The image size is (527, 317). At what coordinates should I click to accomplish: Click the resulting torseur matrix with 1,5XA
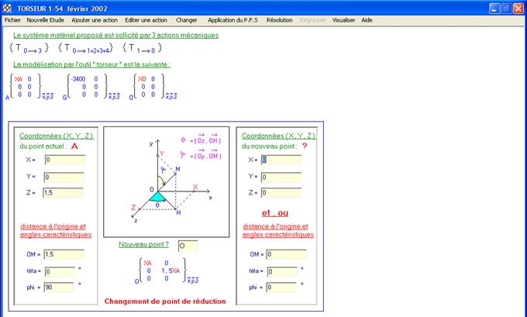tap(167, 271)
